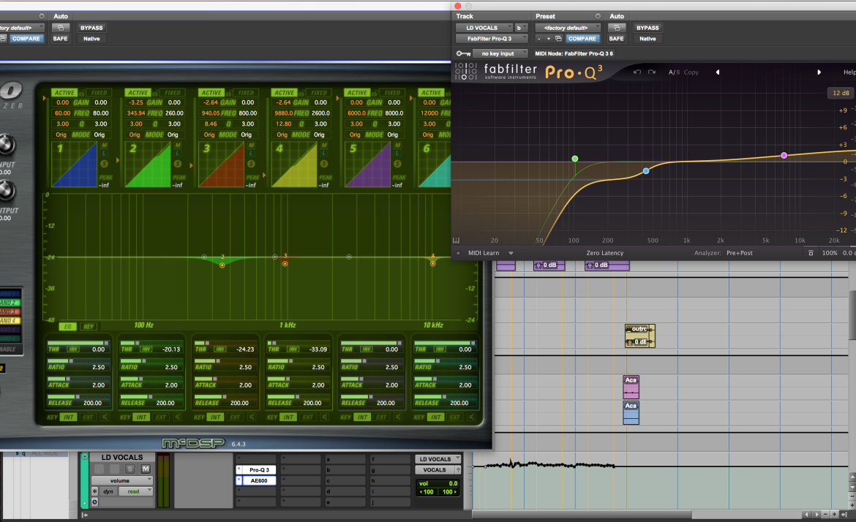Click the Pro-Q 3 output options icon

811,253
